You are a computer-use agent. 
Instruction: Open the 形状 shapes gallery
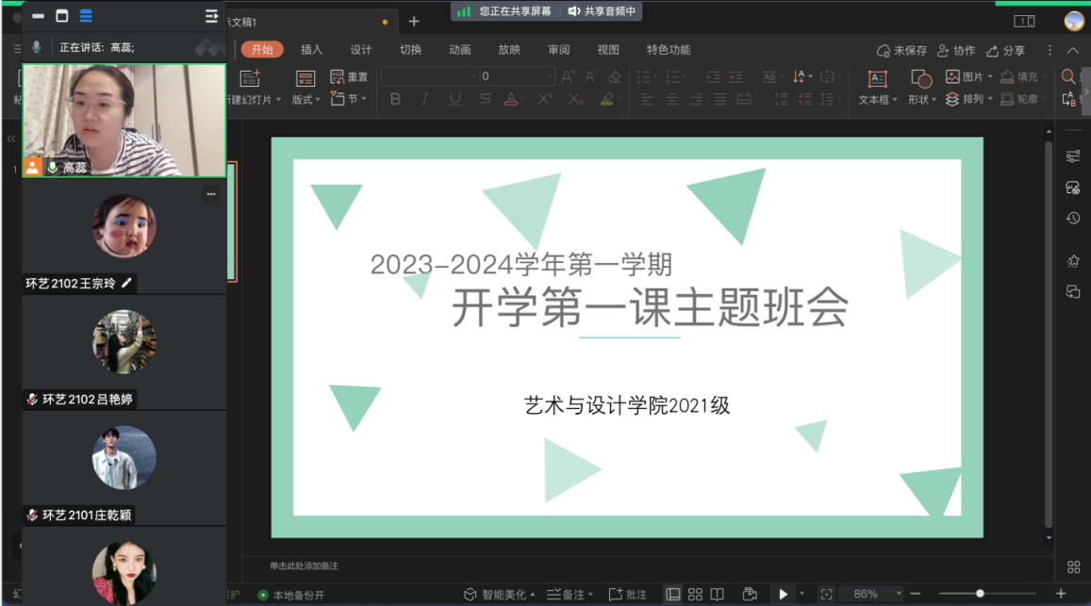pos(921,88)
